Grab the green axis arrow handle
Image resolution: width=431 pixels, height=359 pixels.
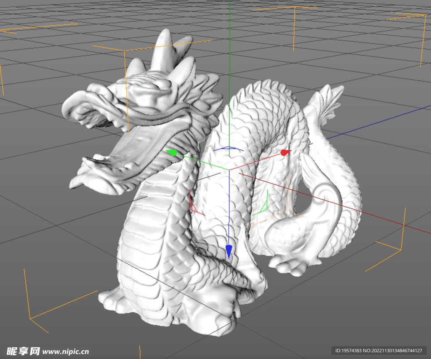coord(172,152)
